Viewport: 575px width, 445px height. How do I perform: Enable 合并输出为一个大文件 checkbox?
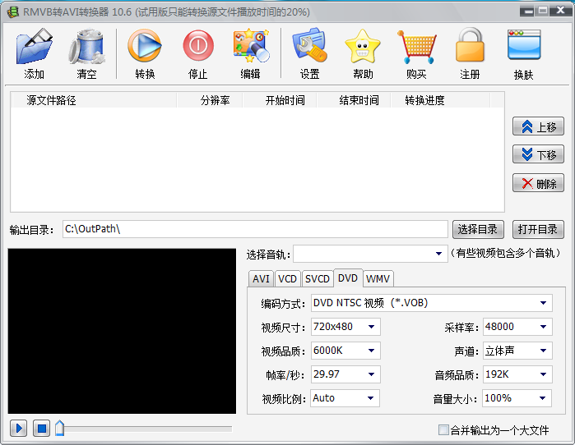(x=443, y=429)
